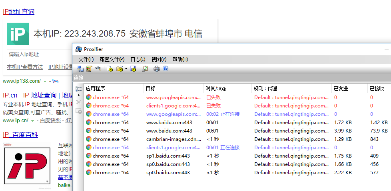Click the X close-connection icon in side strip
This screenshot has height=191, width=391.
coord(78,102)
